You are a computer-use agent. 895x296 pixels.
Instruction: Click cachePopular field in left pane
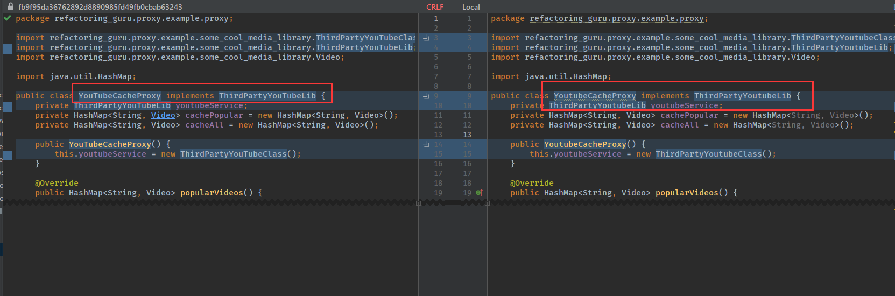[x=214, y=115]
